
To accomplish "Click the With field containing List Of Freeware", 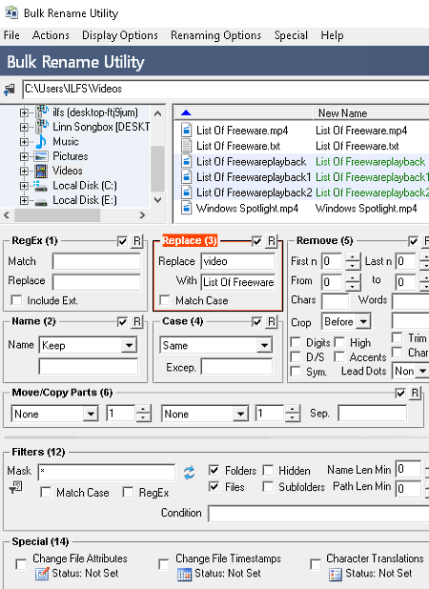I will (x=238, y=282).
